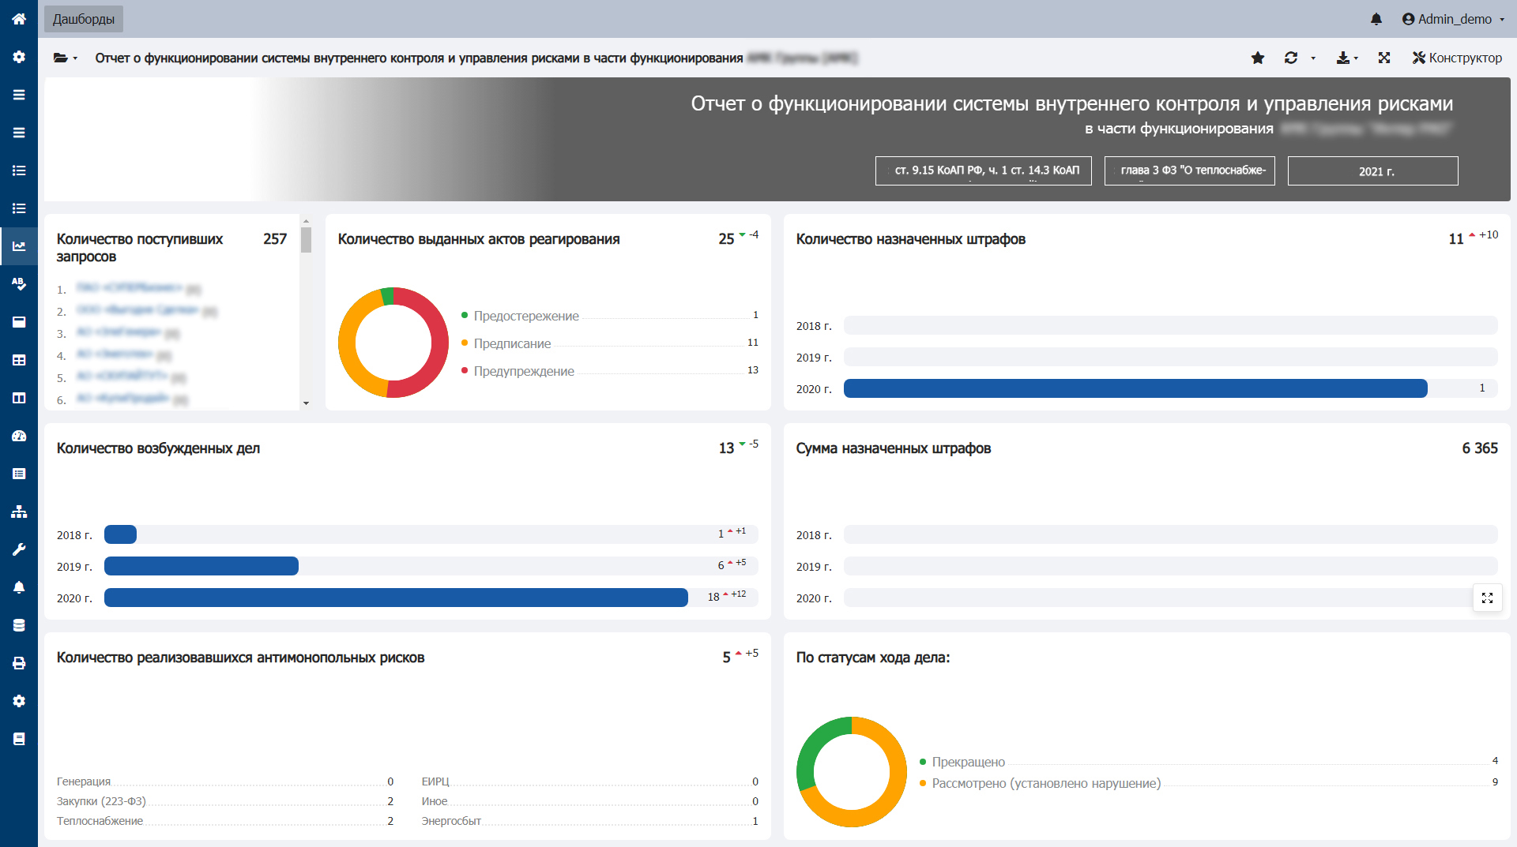Screen dimensions: 1517x847
Task: Toggle fullscreen mode in dashboard toolbar
Action: [x=1384, y=58]
